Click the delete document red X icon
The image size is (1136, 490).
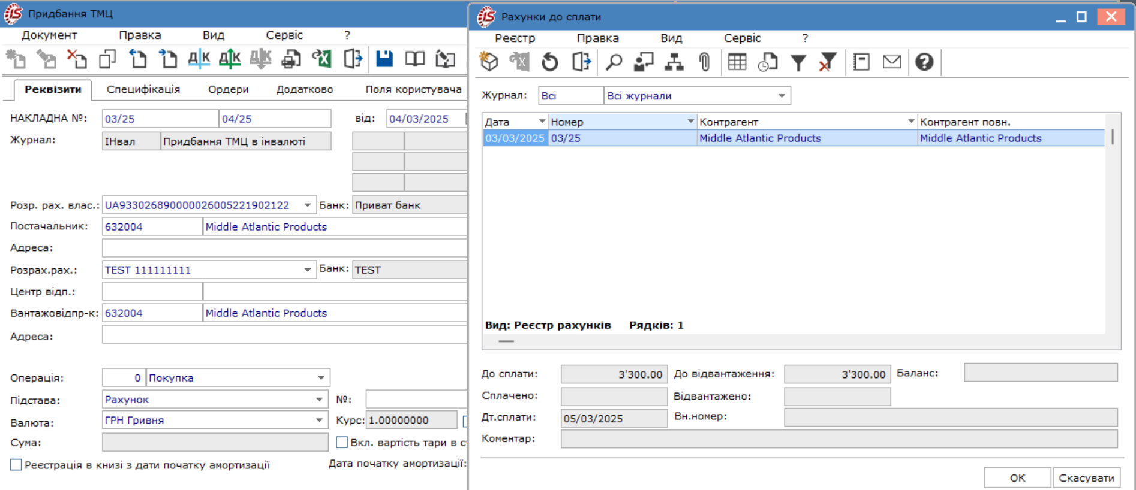[x=77, y=59]
